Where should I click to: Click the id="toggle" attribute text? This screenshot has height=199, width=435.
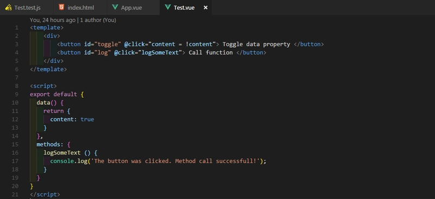(x=103, y=44)
